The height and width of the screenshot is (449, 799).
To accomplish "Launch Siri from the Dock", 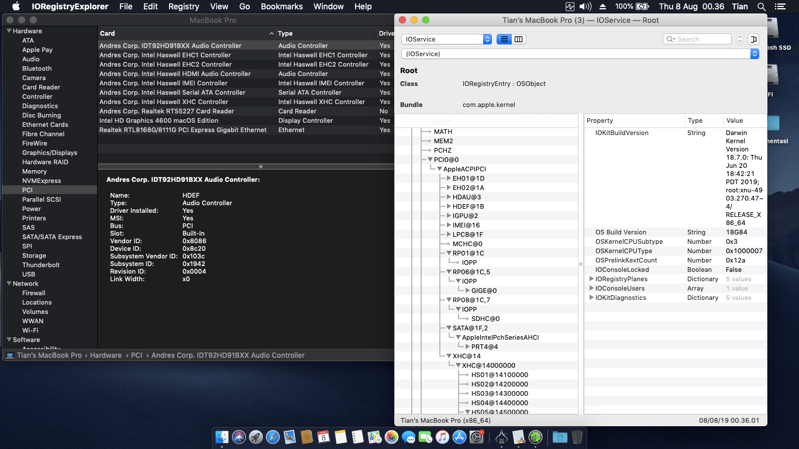I will [x=239, y=437].
